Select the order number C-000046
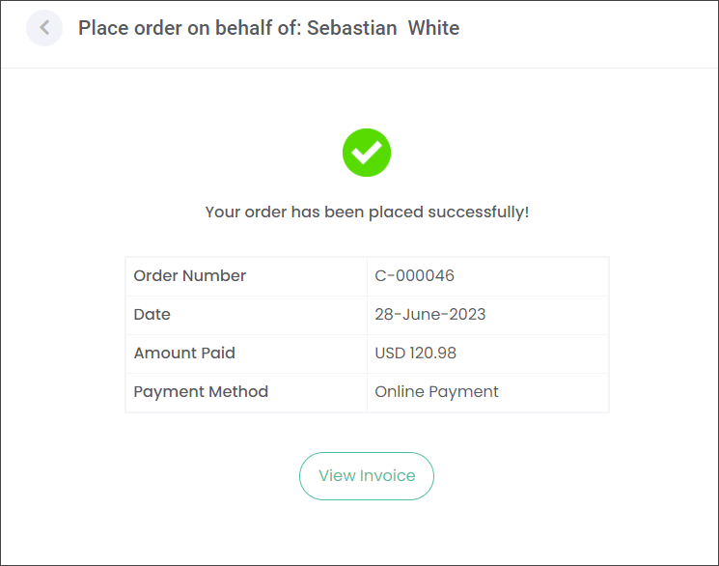The width and height of the screenshot is (719, 566). click(415, 276)
